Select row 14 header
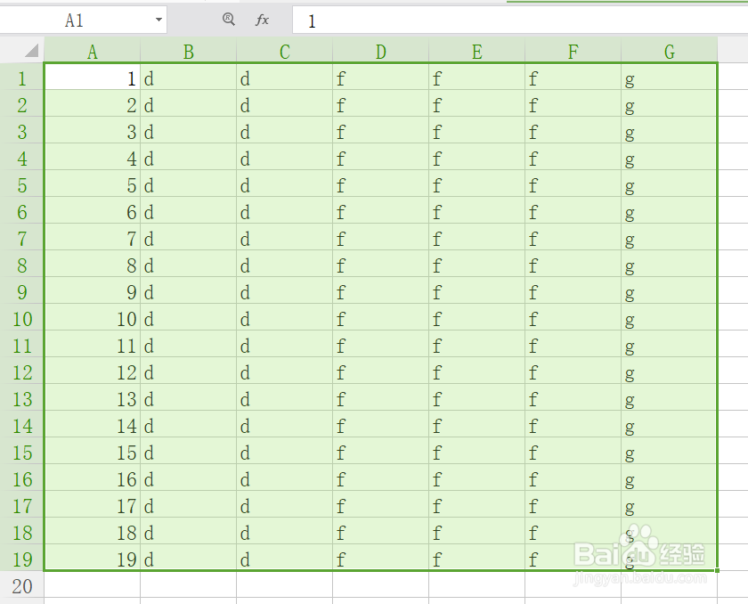Screen dimensions: 748x604 tap(22, 424)
